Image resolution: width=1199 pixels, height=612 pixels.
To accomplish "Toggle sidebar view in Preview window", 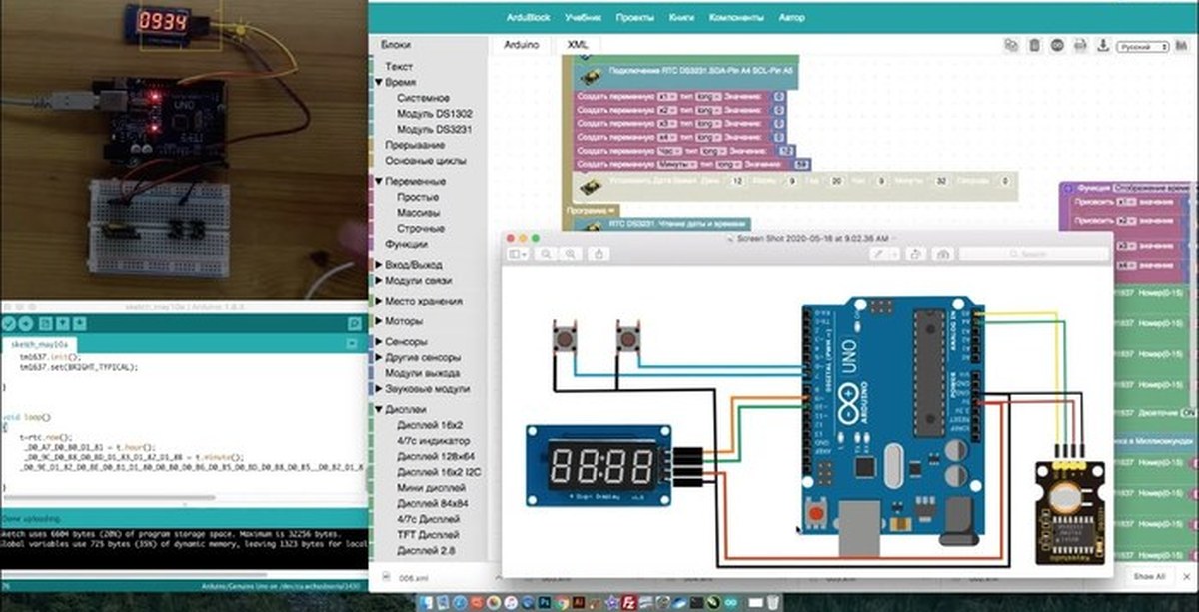I will tap(518, 255).
